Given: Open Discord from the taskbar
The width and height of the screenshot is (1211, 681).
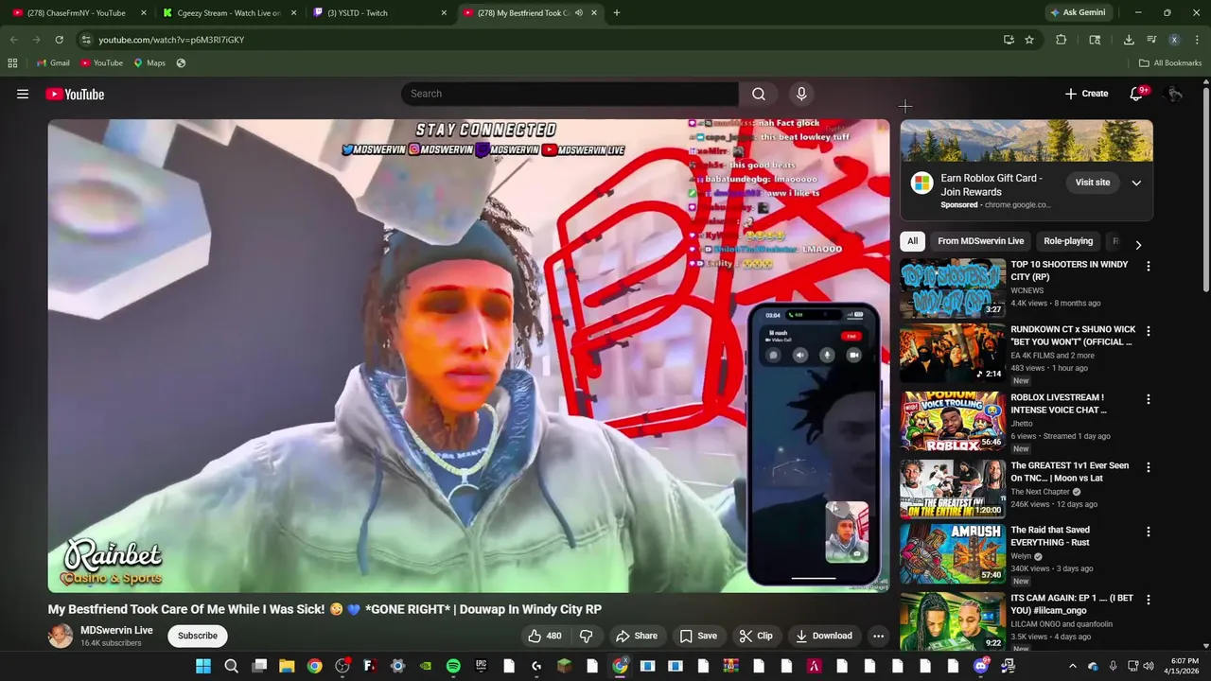Looking at the screenshot, I should click(981, 666).
